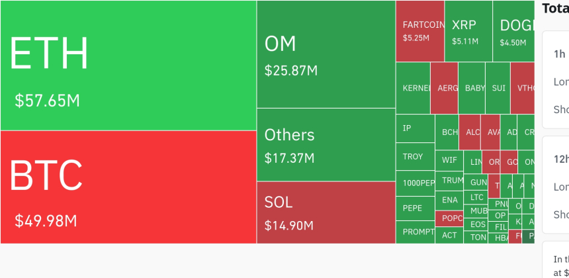Select the BABY heatmap tile
The height and width of the screenshot is (278, 569).
(472, 87)
